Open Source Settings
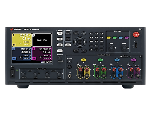Image resolution: width=151 pixels, height=113 pixels. tap(68, 33)
